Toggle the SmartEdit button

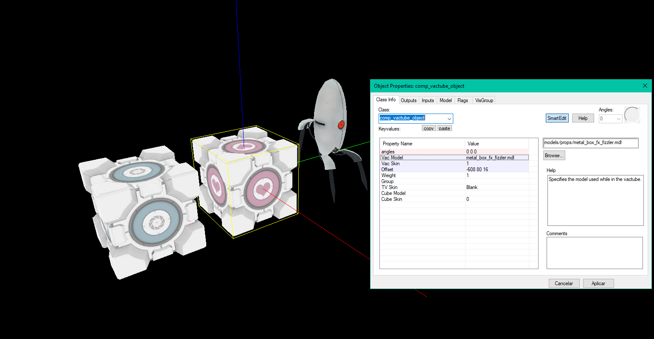coord(557,118)
